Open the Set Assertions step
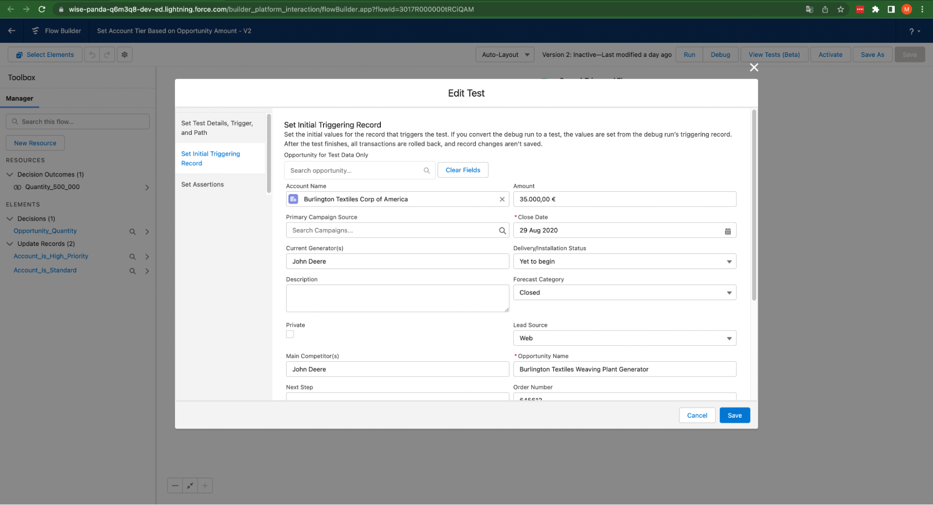The height and width of the screenshot is (505, 933). point(203,184)
